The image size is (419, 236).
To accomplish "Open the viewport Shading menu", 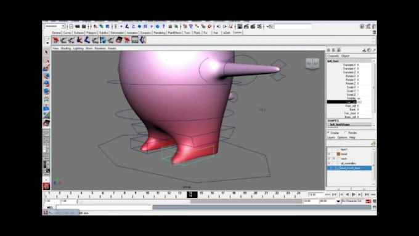I will pyautogui.click(x=66, y=49).
